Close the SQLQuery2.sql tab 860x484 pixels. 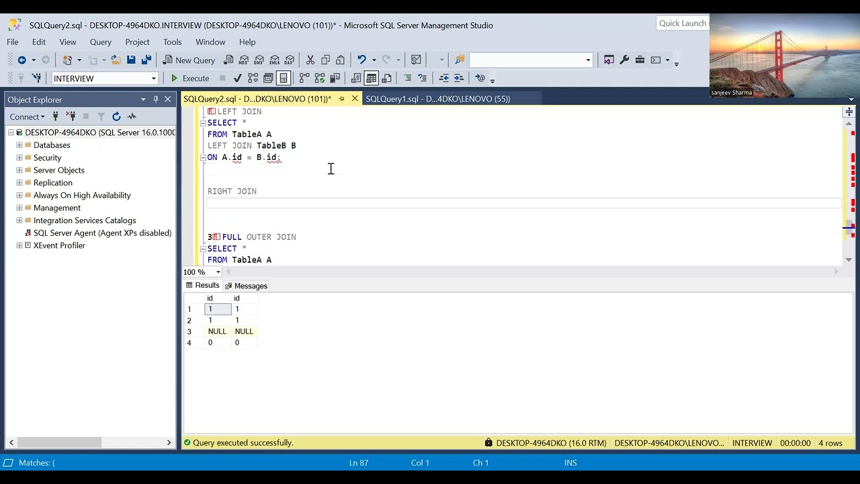pos(355,99)
